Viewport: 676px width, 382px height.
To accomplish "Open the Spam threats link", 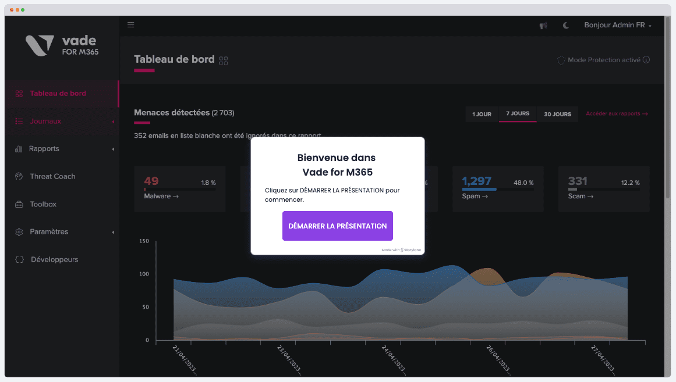I will [x=475, y=197].
